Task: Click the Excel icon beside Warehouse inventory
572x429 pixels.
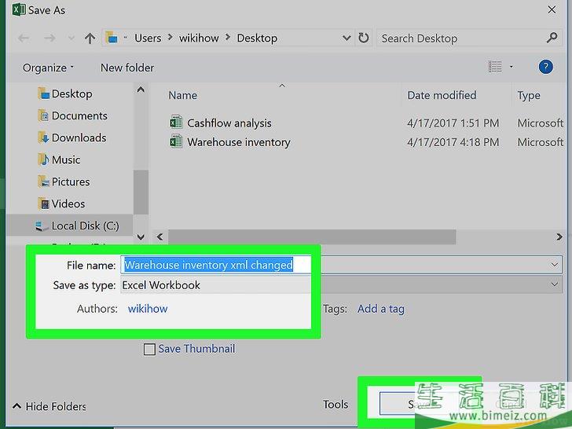Action: coord(176,142)
